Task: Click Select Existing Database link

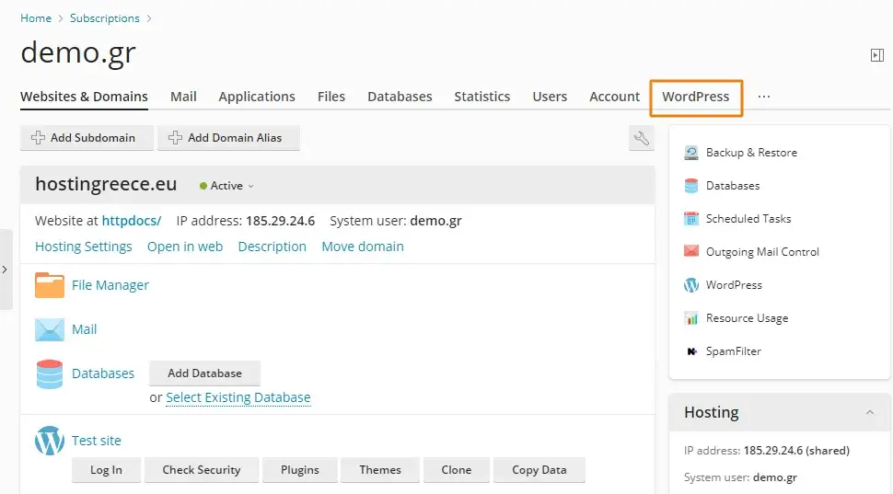Action: 238,397
